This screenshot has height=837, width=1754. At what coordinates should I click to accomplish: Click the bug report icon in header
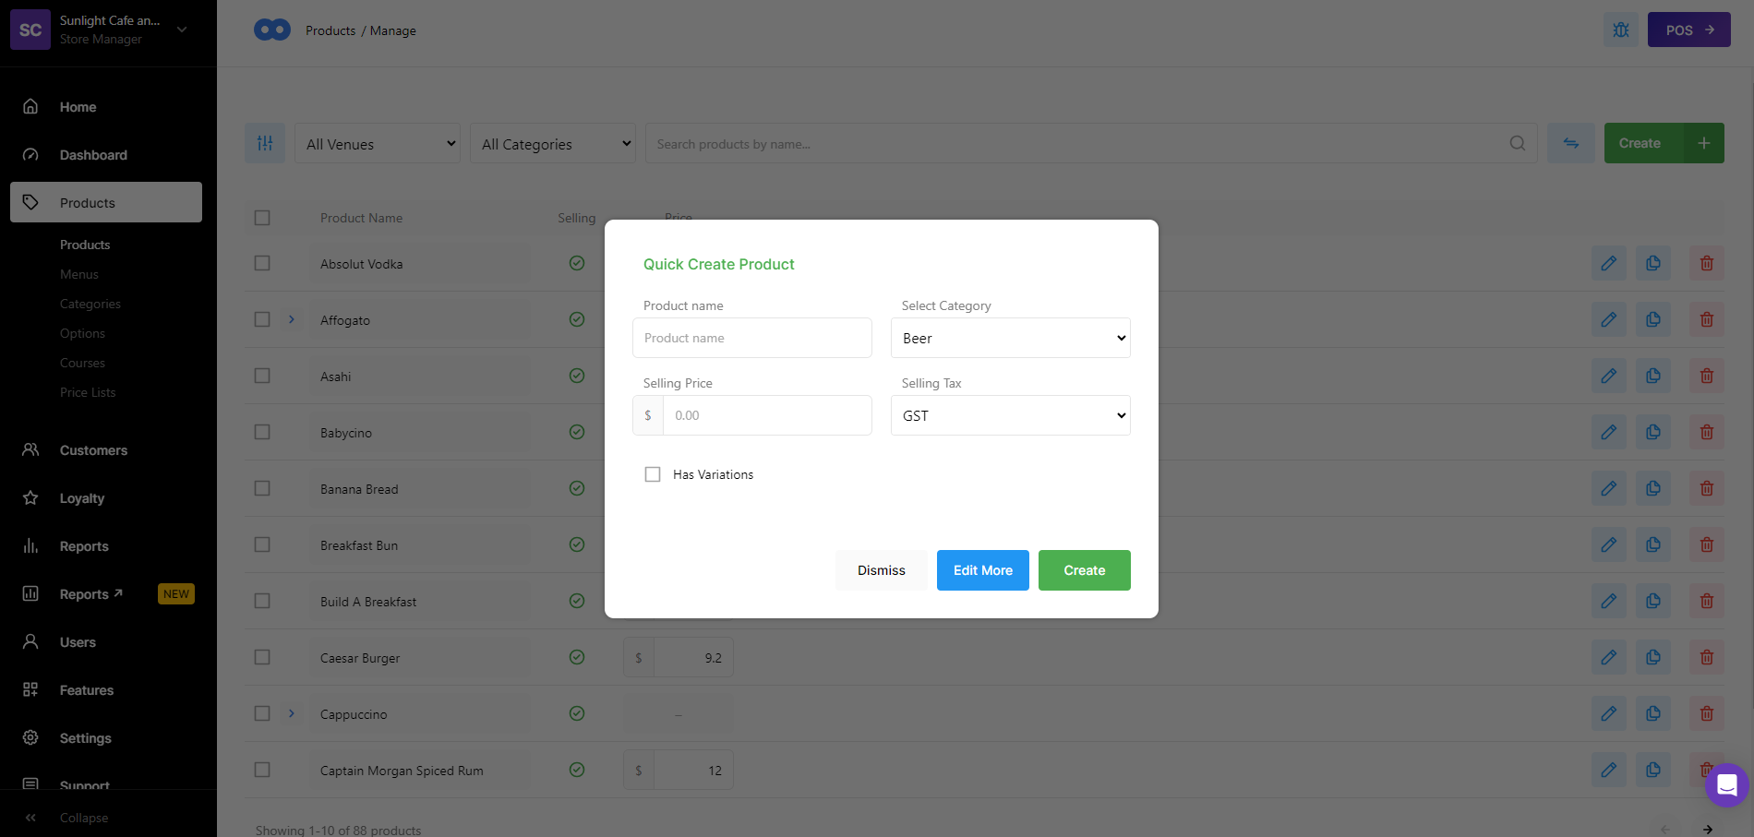pyautogui.click(x=1620, y=30)
